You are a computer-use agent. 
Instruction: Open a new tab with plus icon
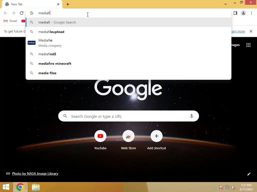[x=68, y=4]
